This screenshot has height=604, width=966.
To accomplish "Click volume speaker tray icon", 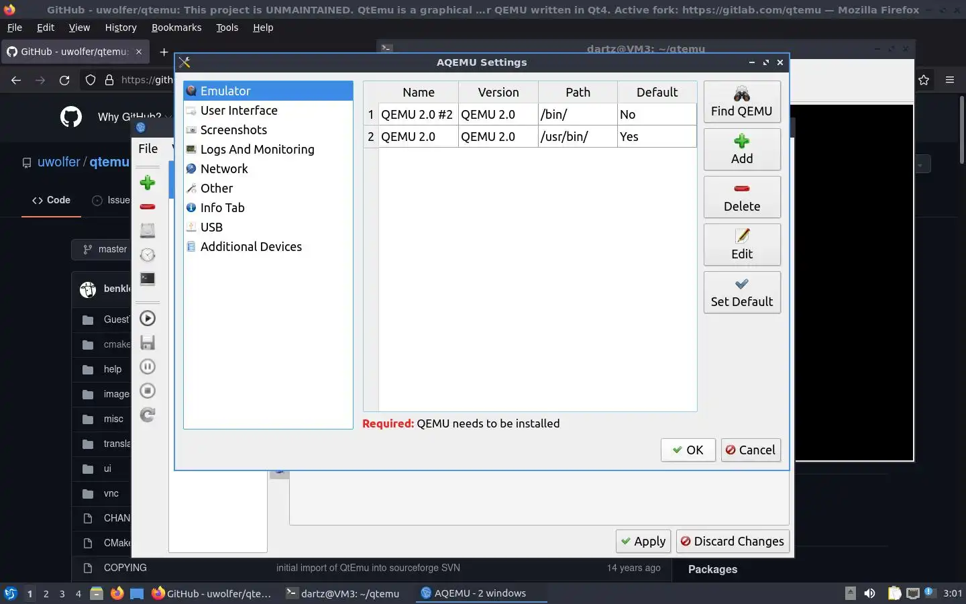I will coord(870,593).
